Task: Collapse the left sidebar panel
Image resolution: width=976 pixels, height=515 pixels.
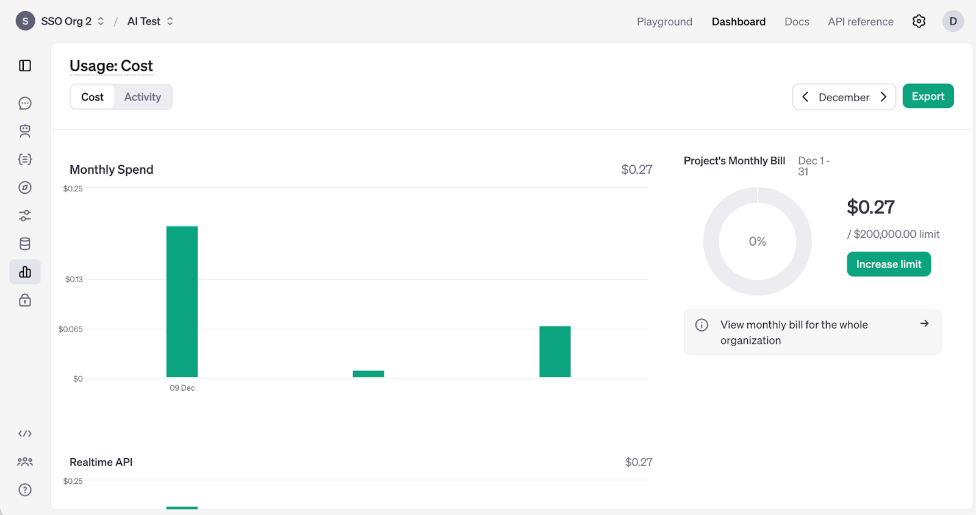Action: pyautogui.click(x=25, y=66)
